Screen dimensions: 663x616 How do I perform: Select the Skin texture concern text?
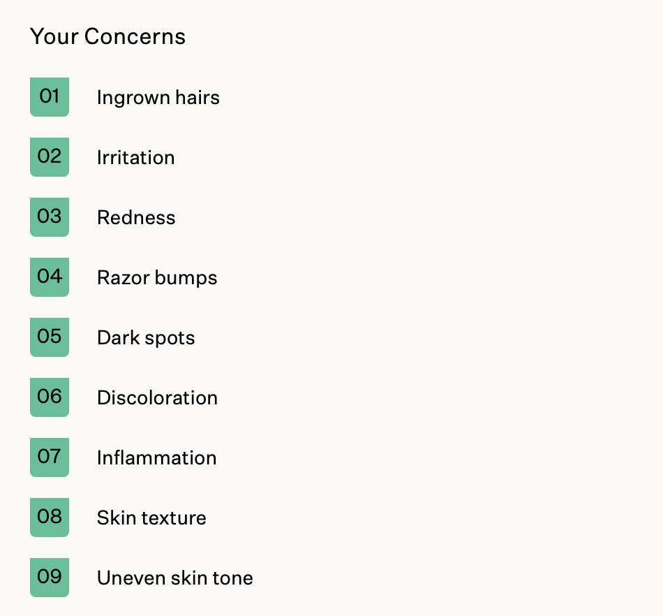[151, 518]
